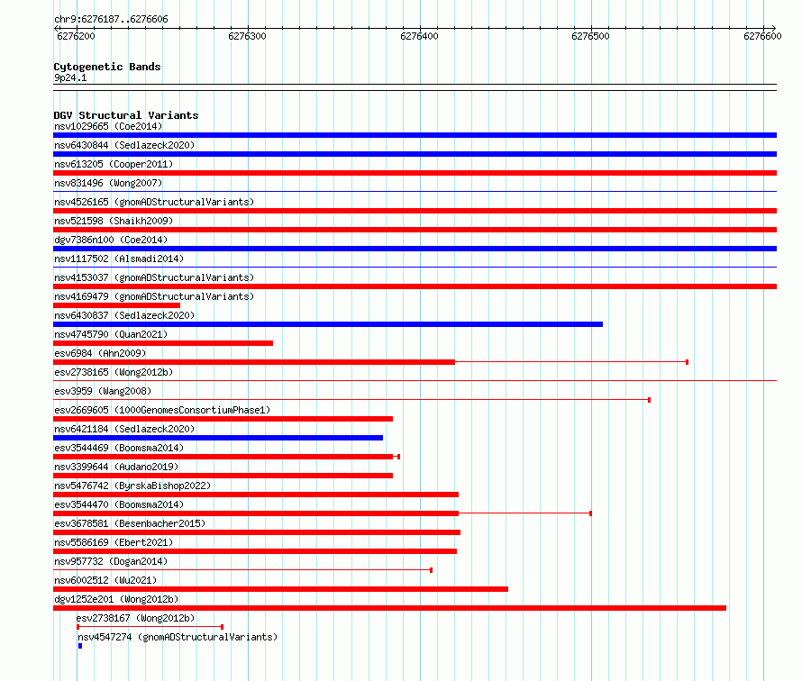Click the 6276500 ruler label
The image size is (802, 681).
[591, 36]
